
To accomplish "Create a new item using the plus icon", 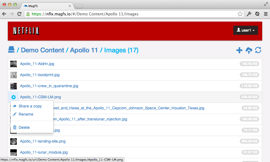I will tap(239, 50).
